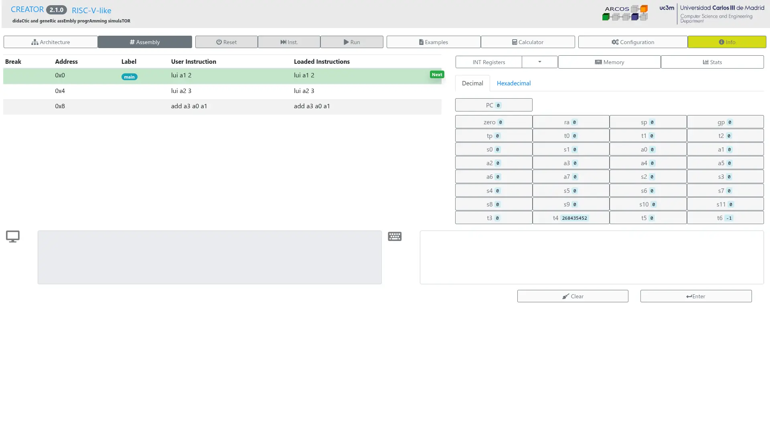Select INT Registers view

click(x=489, y=62)
